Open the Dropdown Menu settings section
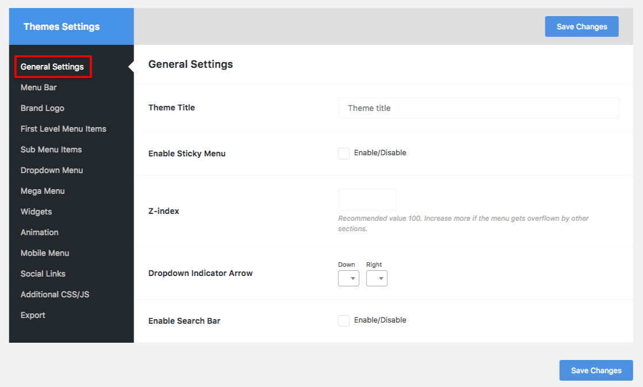 pos(51,170)
